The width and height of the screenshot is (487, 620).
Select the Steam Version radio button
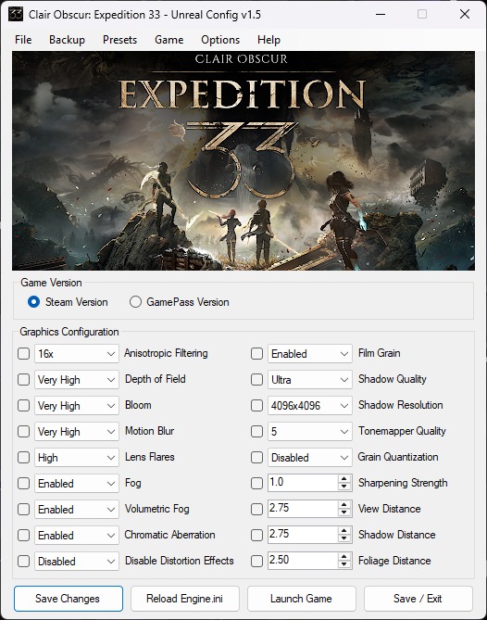pyautogui.click(x=33, y=302)
